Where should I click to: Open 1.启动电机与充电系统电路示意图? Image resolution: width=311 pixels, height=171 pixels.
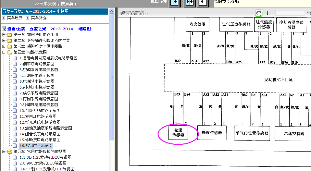48,58
